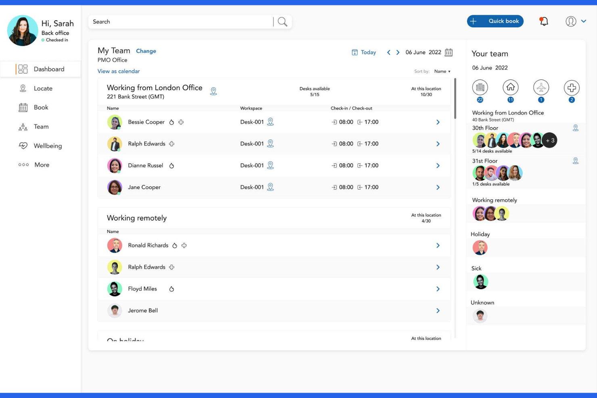
Task: Click the map pin for 30th Floor
Action: (576, 127)
